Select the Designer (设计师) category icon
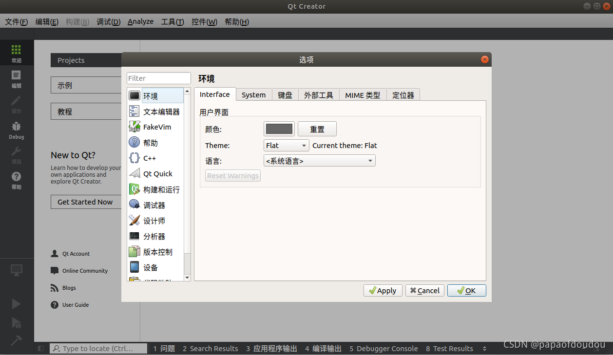 click(134, 221)
